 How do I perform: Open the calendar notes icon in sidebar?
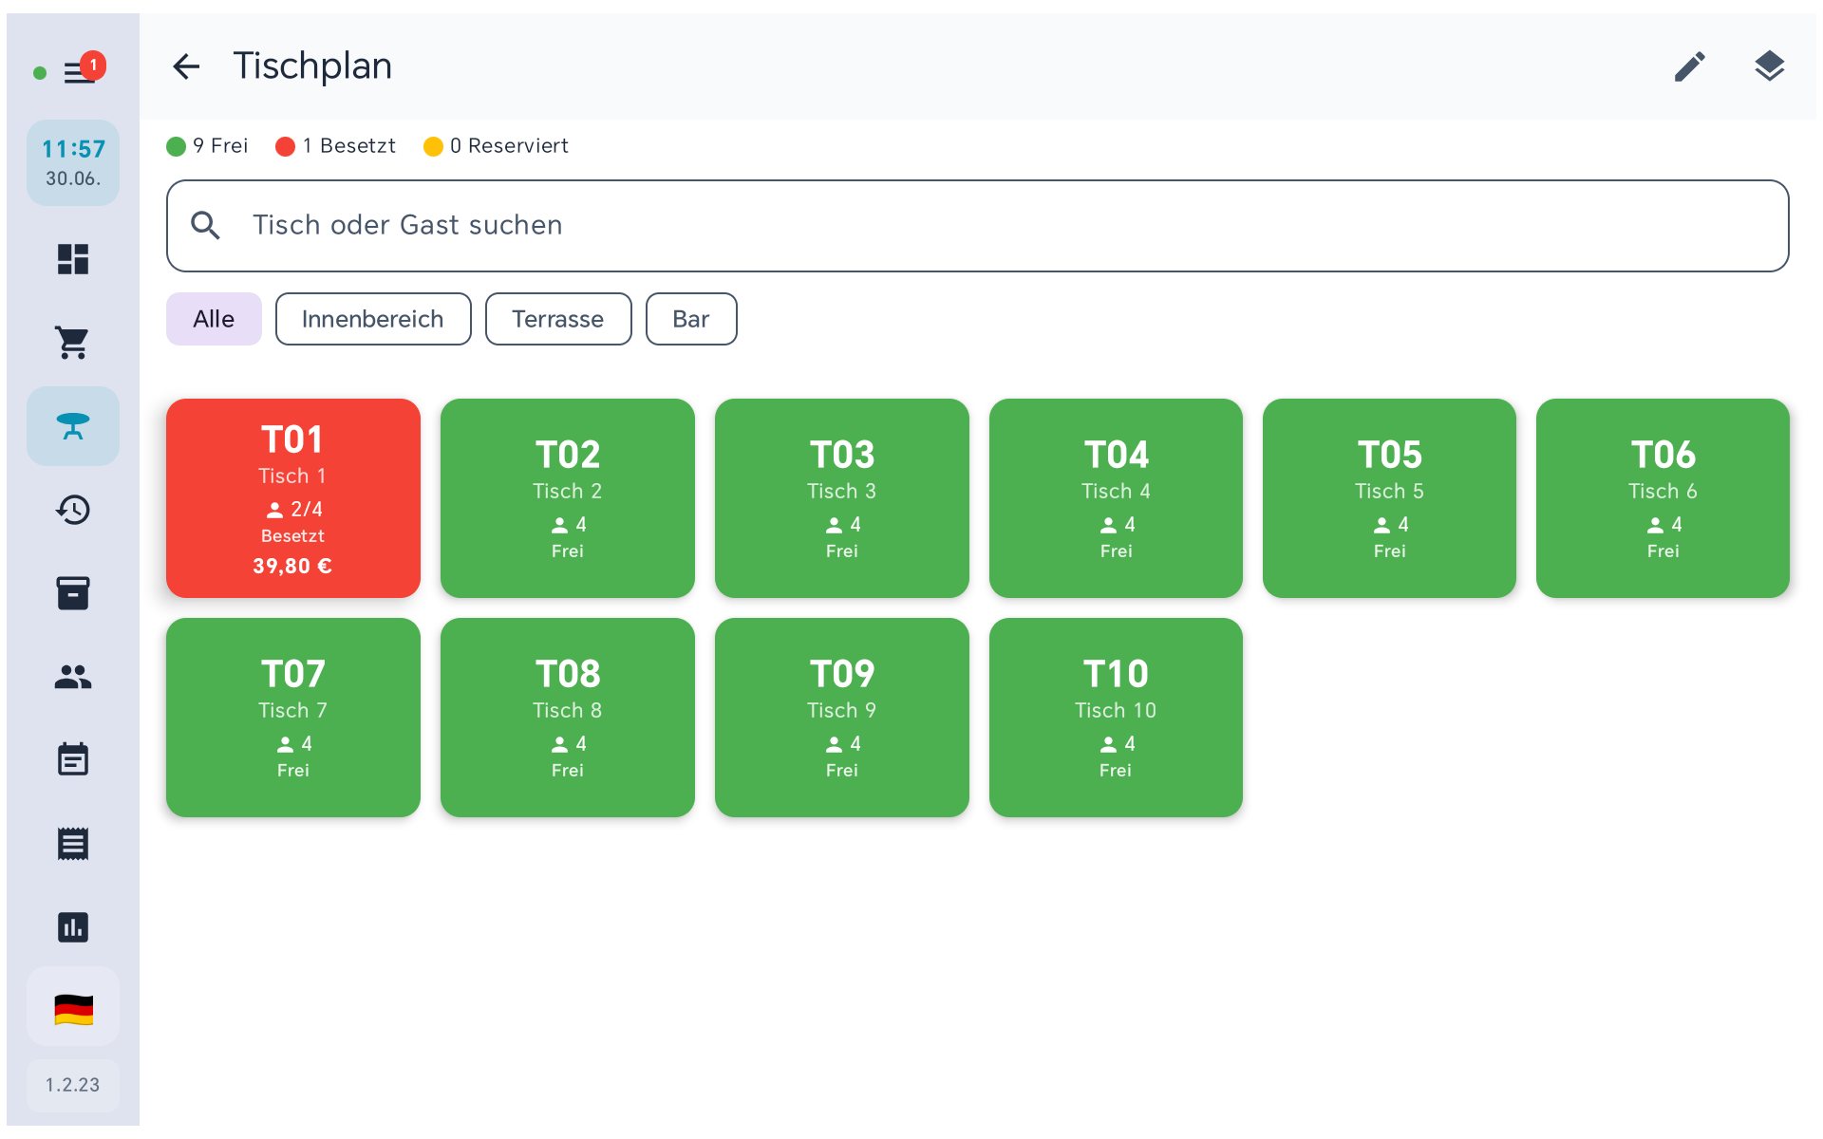(x=73, y=759)
